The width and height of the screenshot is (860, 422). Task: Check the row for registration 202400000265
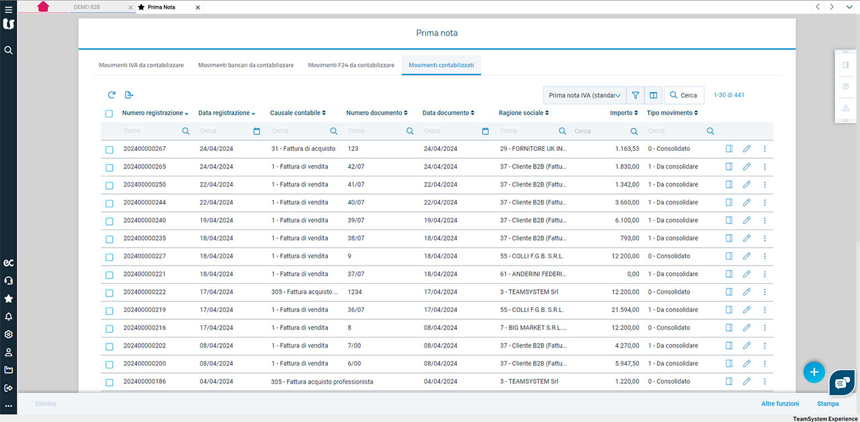(109, 167)
